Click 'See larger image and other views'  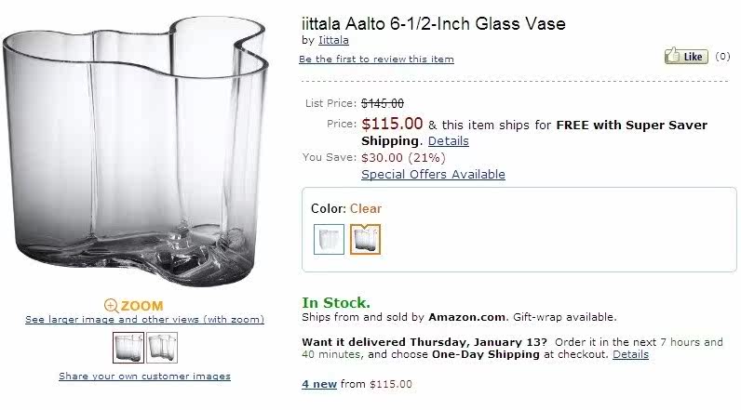point(144,320)
